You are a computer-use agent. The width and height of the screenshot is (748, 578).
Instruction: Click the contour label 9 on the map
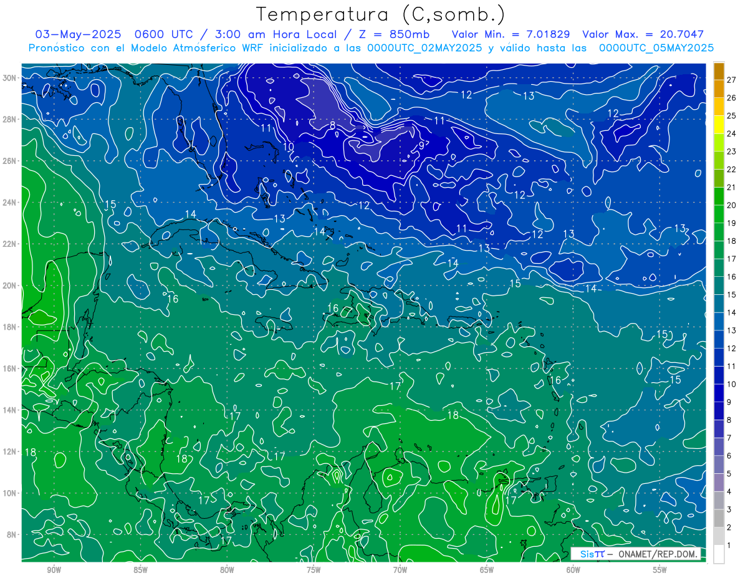421,145
